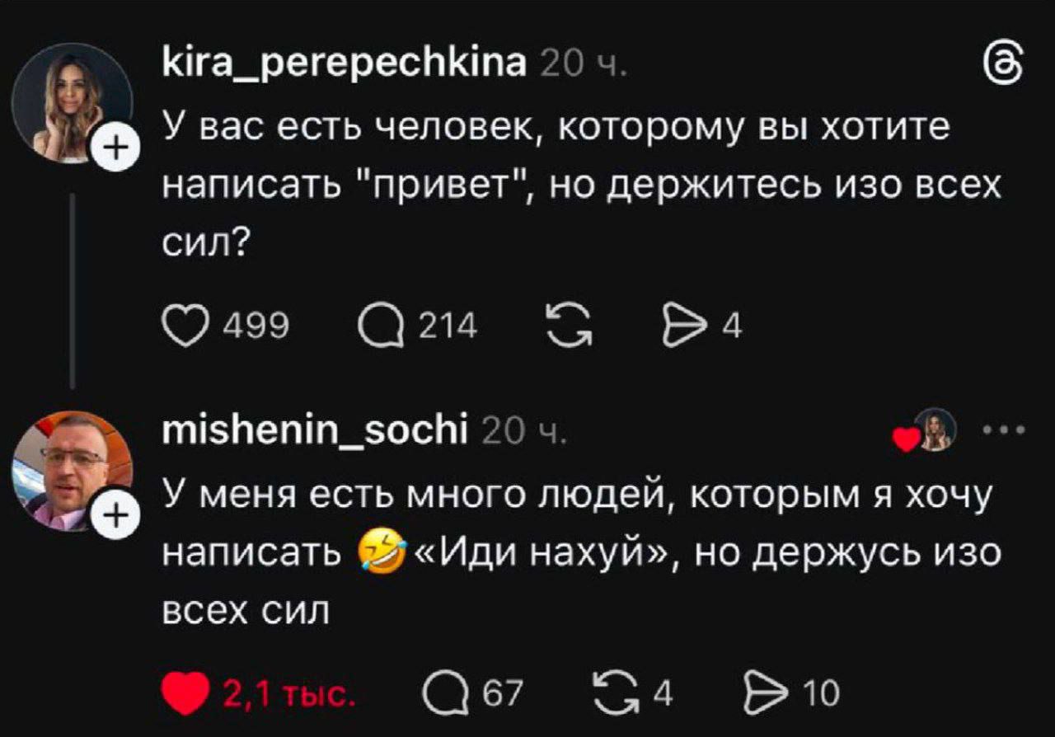1055x737 pixels.
Task: Follow kira_perepechkina via the plus badge
Action: [115, 146]
